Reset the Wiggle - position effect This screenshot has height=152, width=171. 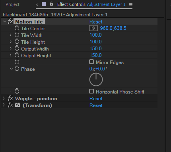[x=96, y=99]
